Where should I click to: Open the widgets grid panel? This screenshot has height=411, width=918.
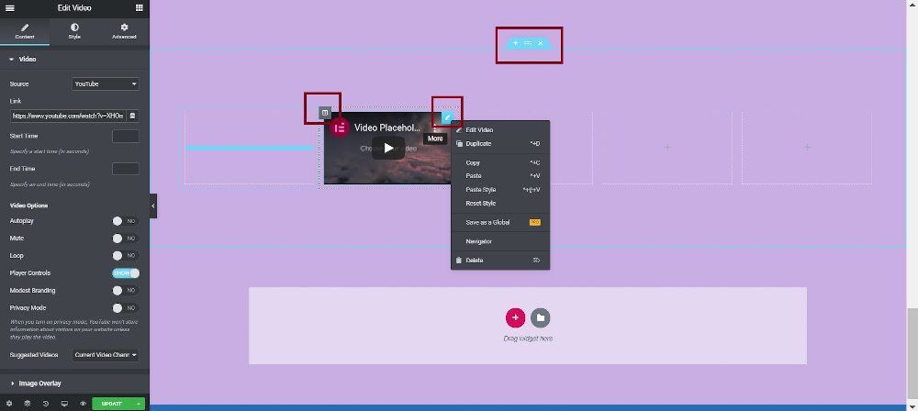click(139, 7)
